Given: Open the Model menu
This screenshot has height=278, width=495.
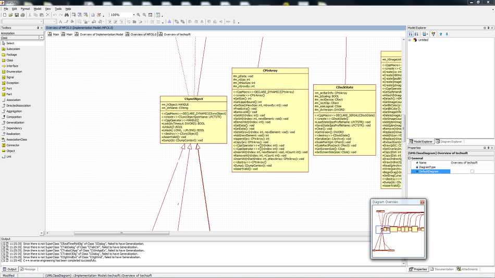Looking at the screenshot, I should [38, 9].
